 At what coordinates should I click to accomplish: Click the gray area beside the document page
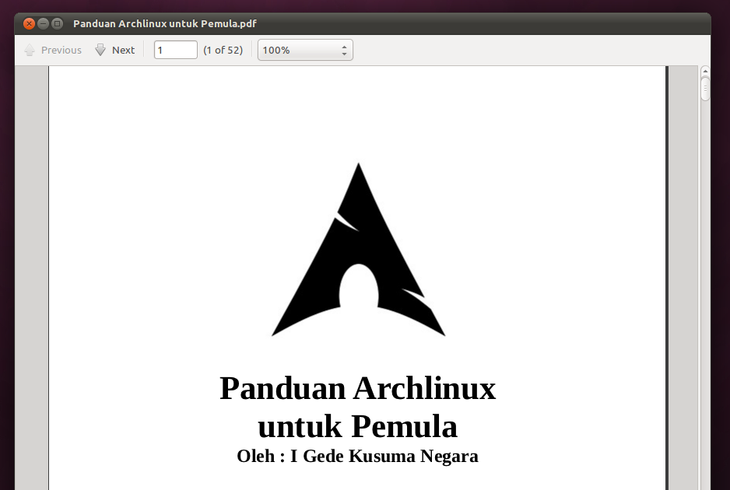(x=31, y=272)
